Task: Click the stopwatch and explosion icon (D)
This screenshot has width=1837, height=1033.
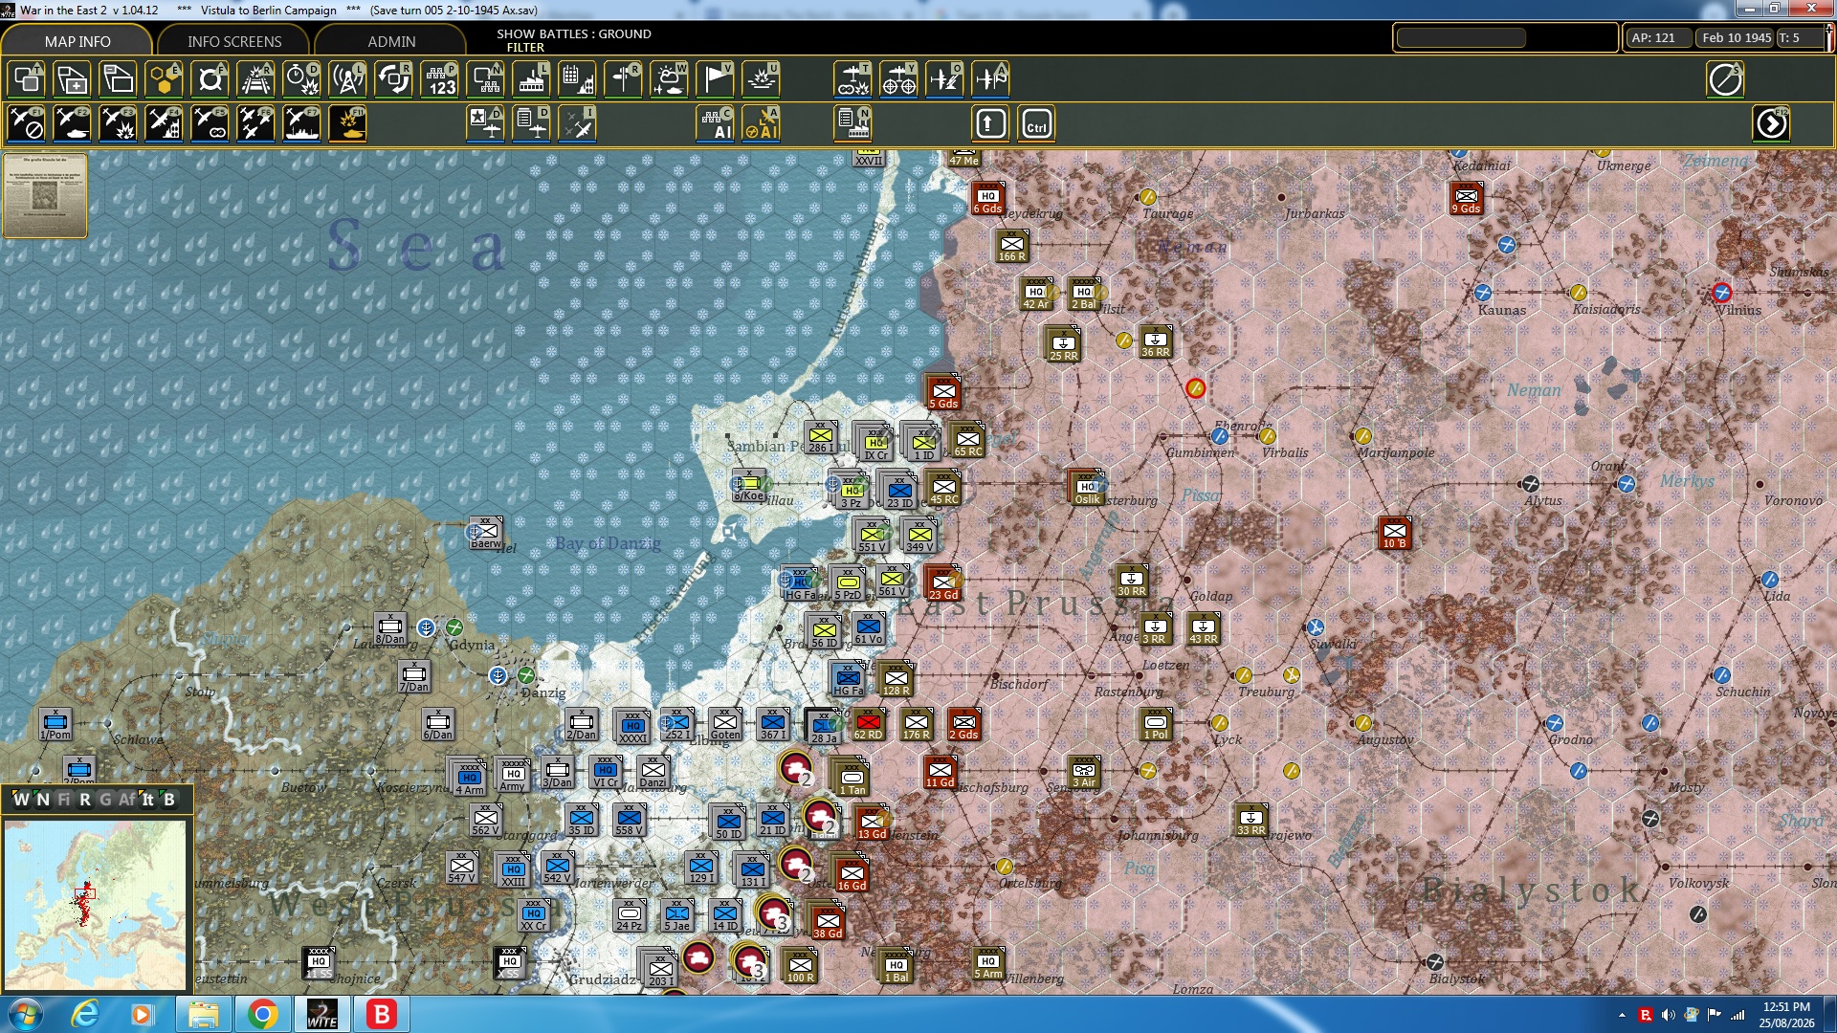Action: point(302,79)
